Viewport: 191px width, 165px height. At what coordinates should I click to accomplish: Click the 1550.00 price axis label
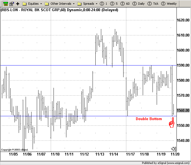[x=183, y=125]
